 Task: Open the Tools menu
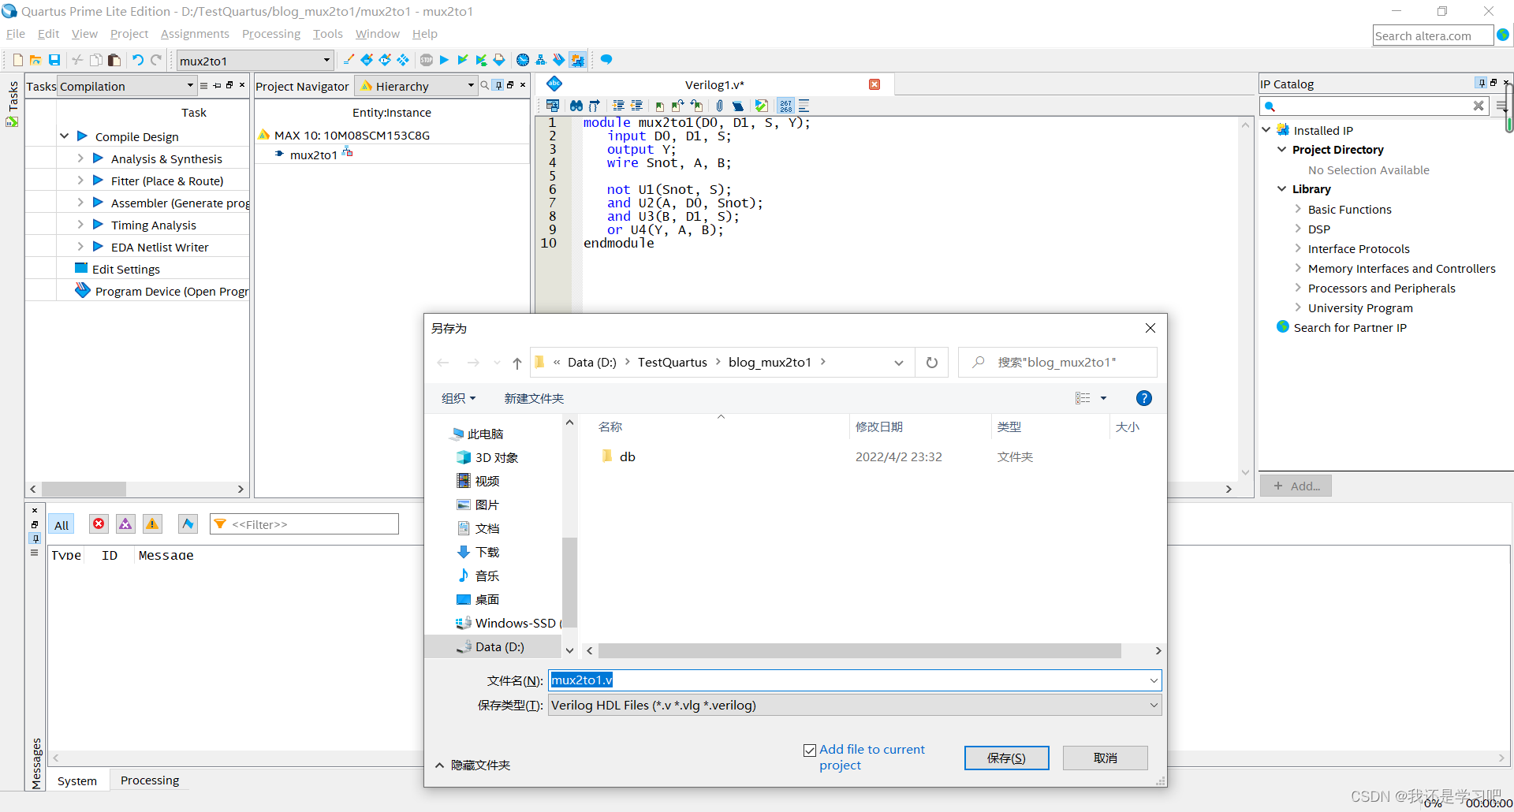(327, 34)
